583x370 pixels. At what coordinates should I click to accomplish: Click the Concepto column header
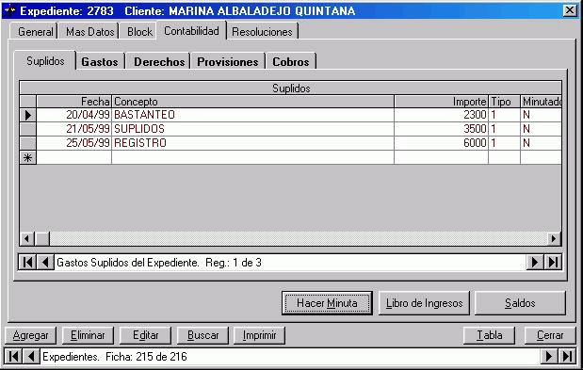click(252, 102)
